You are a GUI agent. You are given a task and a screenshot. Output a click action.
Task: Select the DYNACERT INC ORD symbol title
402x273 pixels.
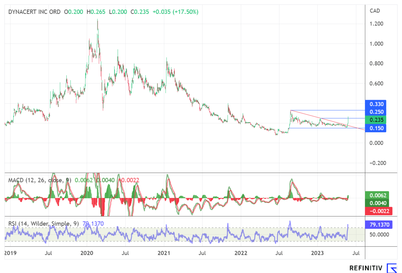35,12
